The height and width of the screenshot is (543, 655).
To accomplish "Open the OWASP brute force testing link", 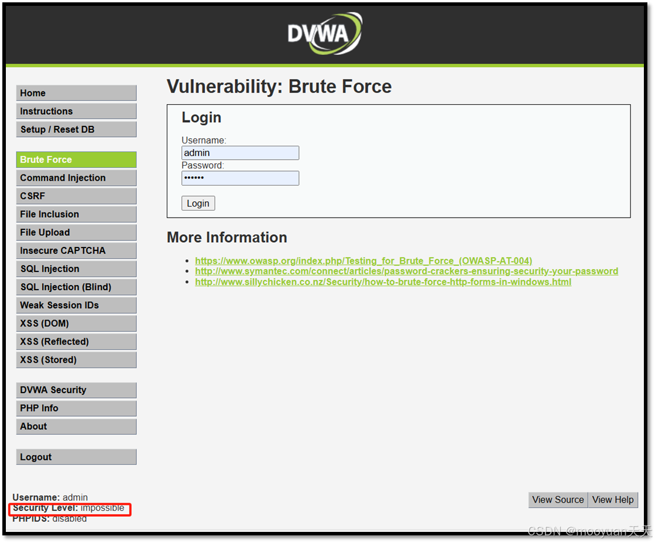I will (363, 260).
